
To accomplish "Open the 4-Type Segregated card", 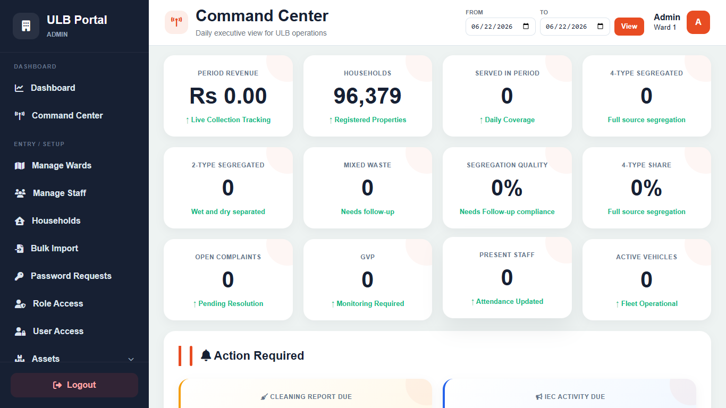I will click(x=647, y=96).
